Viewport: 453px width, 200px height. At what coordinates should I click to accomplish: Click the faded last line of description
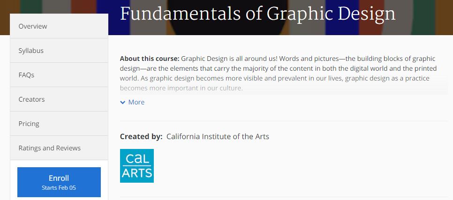coord(181,88)
